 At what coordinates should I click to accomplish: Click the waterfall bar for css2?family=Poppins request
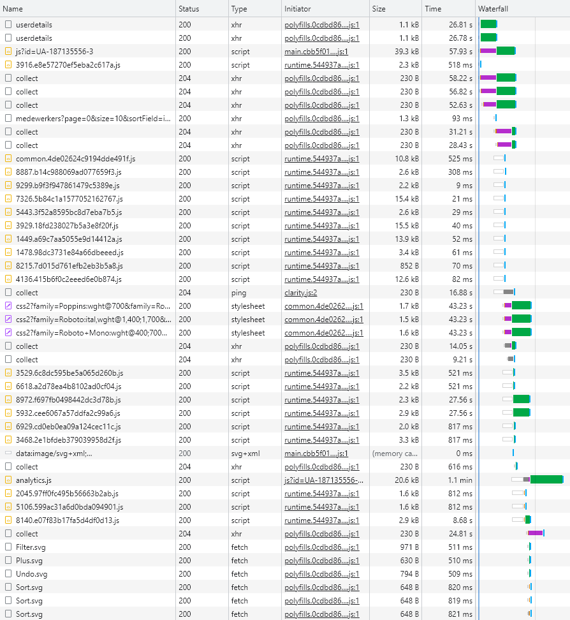click(x=518, y=306)
